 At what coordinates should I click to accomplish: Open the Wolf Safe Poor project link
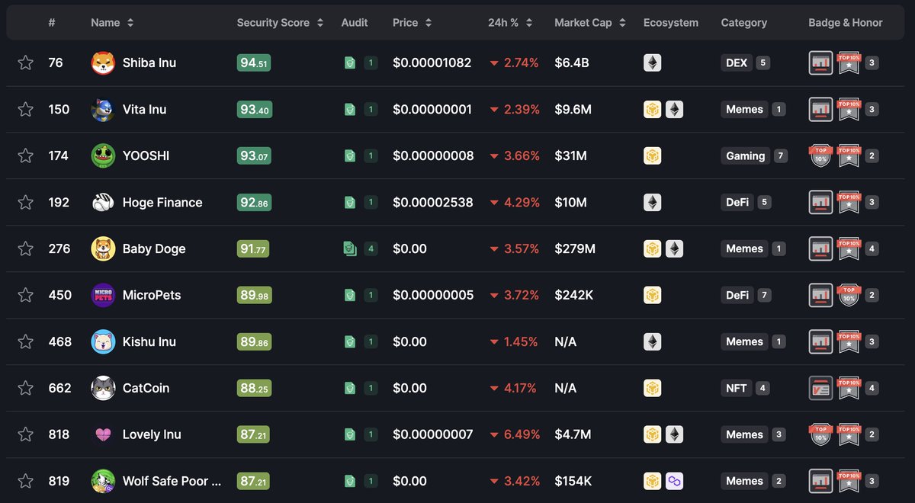pyautogui.click(x=172, y=481)
